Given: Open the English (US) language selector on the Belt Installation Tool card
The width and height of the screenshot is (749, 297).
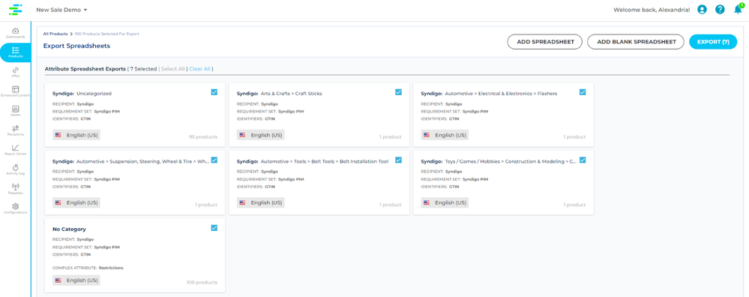Looking at the screenshot, I should point(260,202).
